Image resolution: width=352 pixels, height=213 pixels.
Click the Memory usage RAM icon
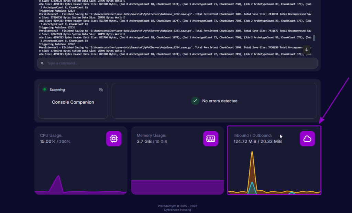coord(211,139)
